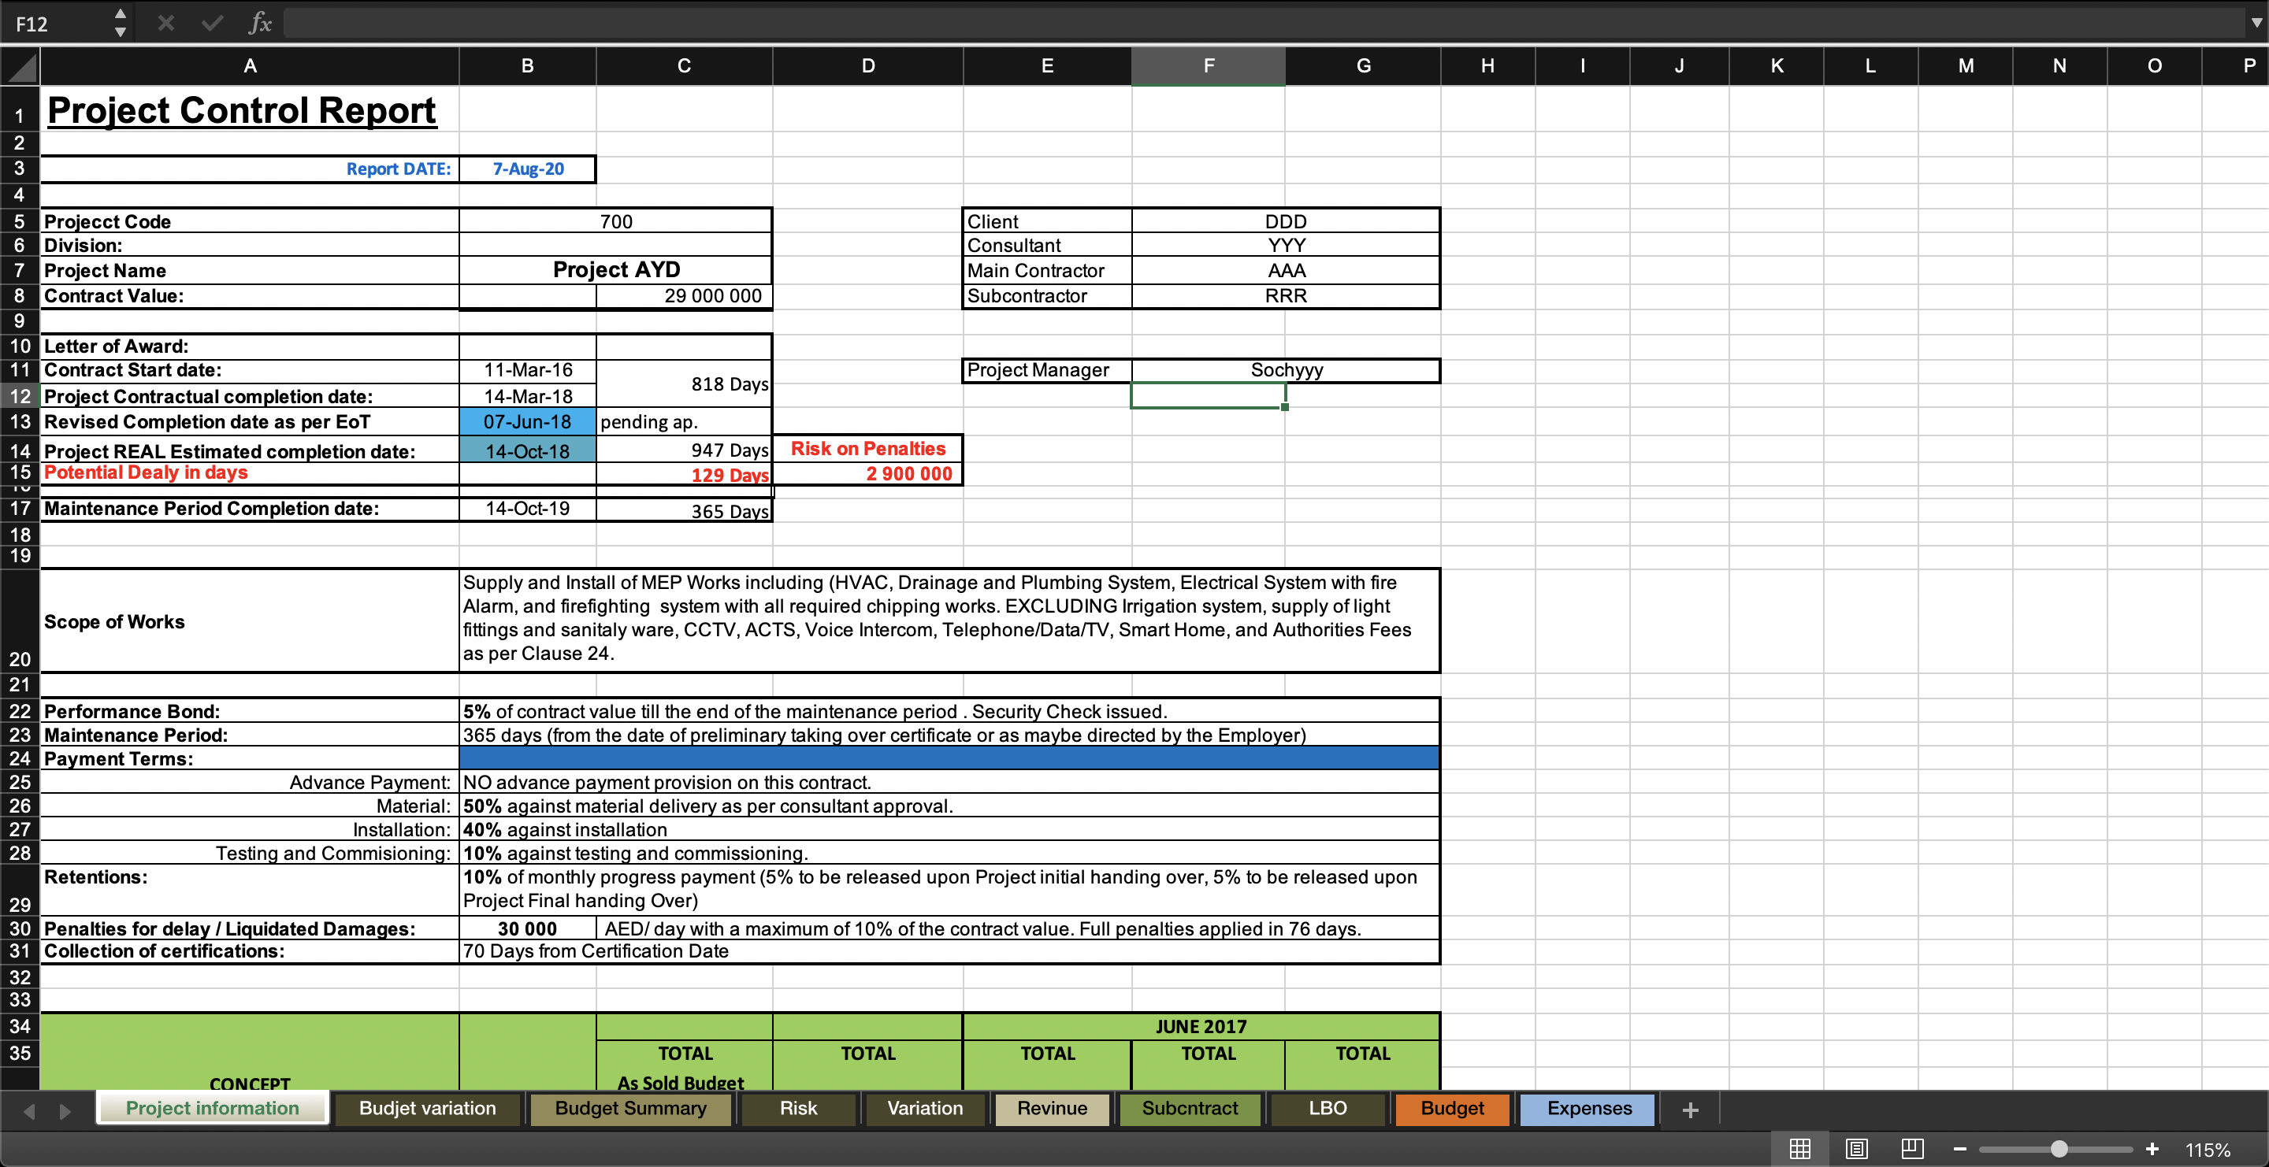Viewport: 2269px width, 1167px height.
Task: Open the Risk sheet tab
Action: 798,1108
